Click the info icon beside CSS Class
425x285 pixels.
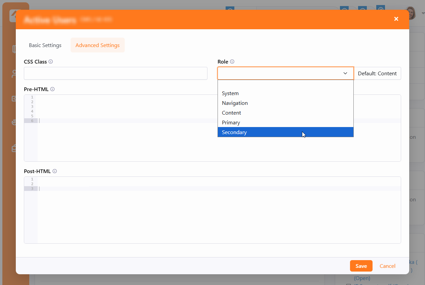tap(51, 62)
